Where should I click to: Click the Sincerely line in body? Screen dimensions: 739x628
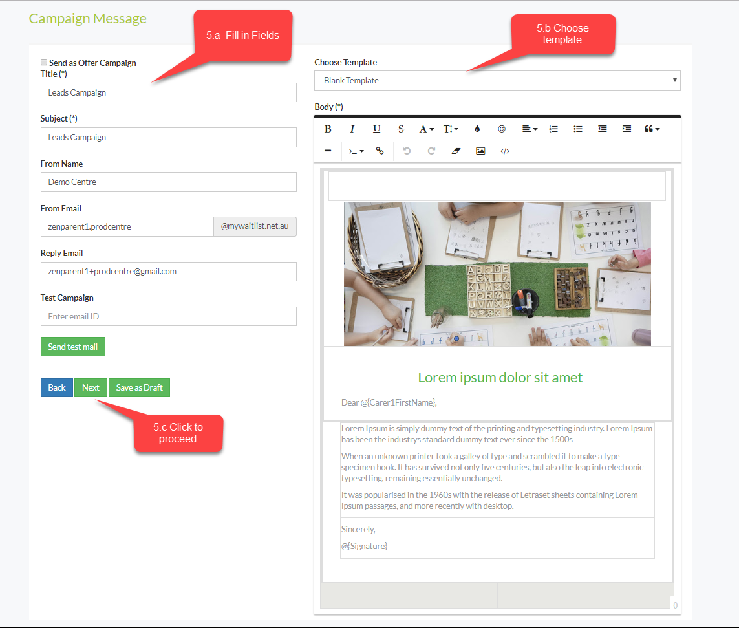358,530
